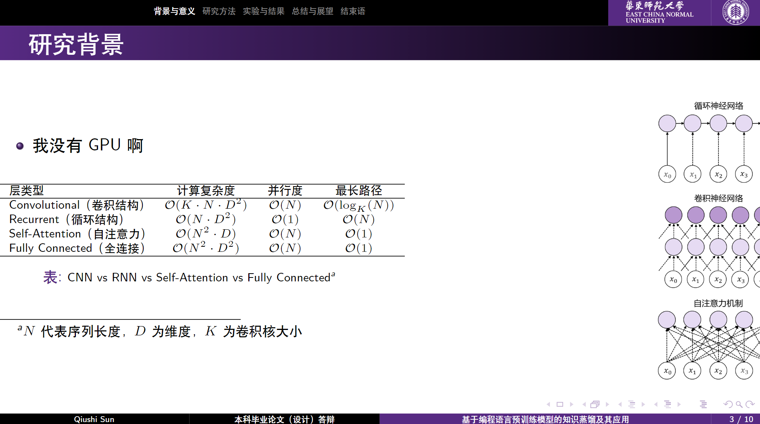The image size is (760, 424).
Task: Click the presentation outline lines icon
Action: pos(703,404)
